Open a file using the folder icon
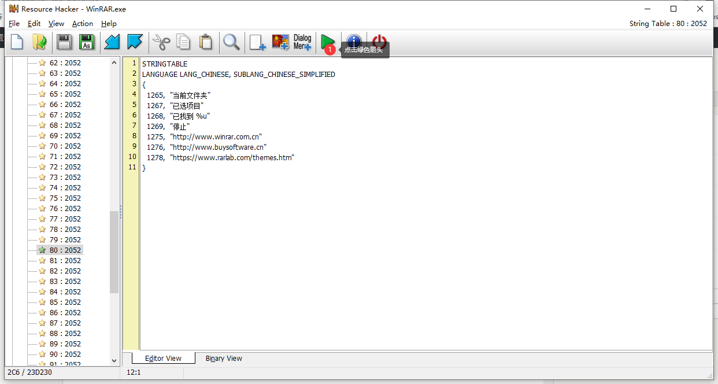This screenshot has width=718, height=384. click(x=39, y=42)
